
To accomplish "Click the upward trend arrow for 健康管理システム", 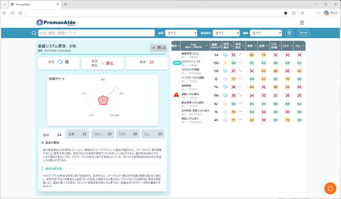I will pyautogui.click(x=240, y=54).
